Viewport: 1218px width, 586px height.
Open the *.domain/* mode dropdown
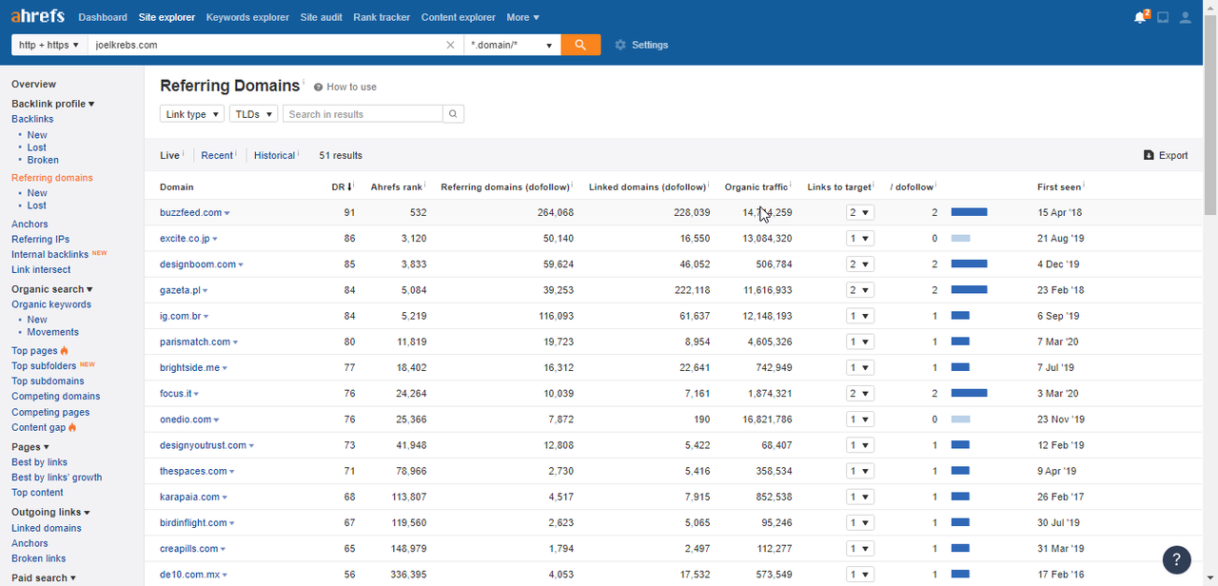click(x=512, y=45)
